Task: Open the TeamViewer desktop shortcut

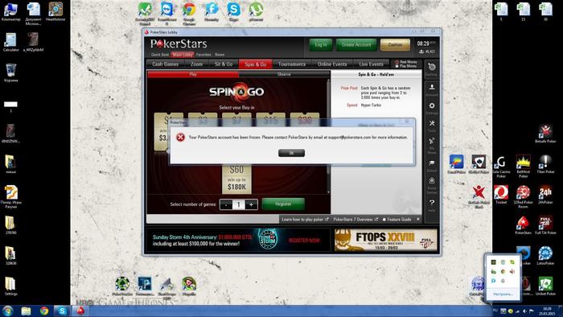Action: [x=167, y=14]
